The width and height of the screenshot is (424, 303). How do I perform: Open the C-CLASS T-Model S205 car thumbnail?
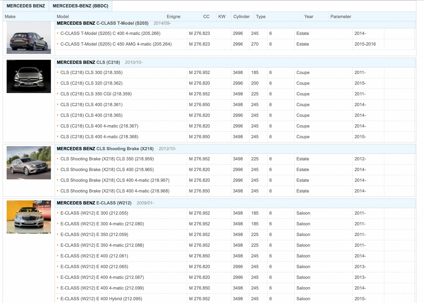click(x=29, y=38)
